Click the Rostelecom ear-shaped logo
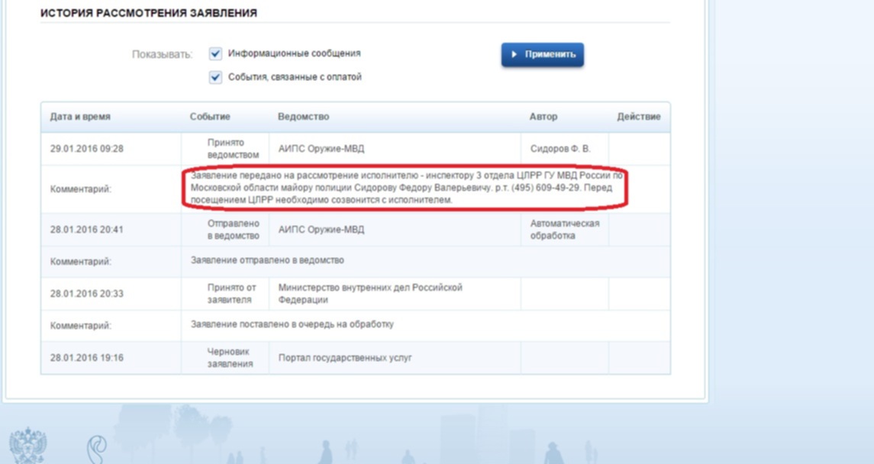Viewport: 874px width, 464px height. (97, 448)
